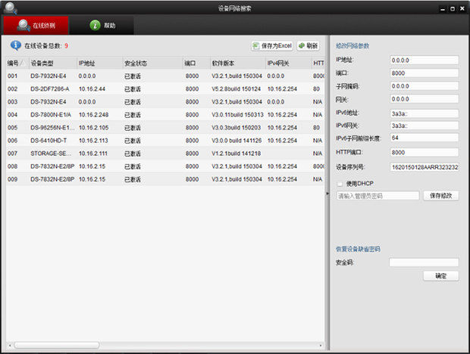Screen dimensions: 470x354
Task: Click the right arrow of horizontal scrollbar
Action: tap(321, 346)
